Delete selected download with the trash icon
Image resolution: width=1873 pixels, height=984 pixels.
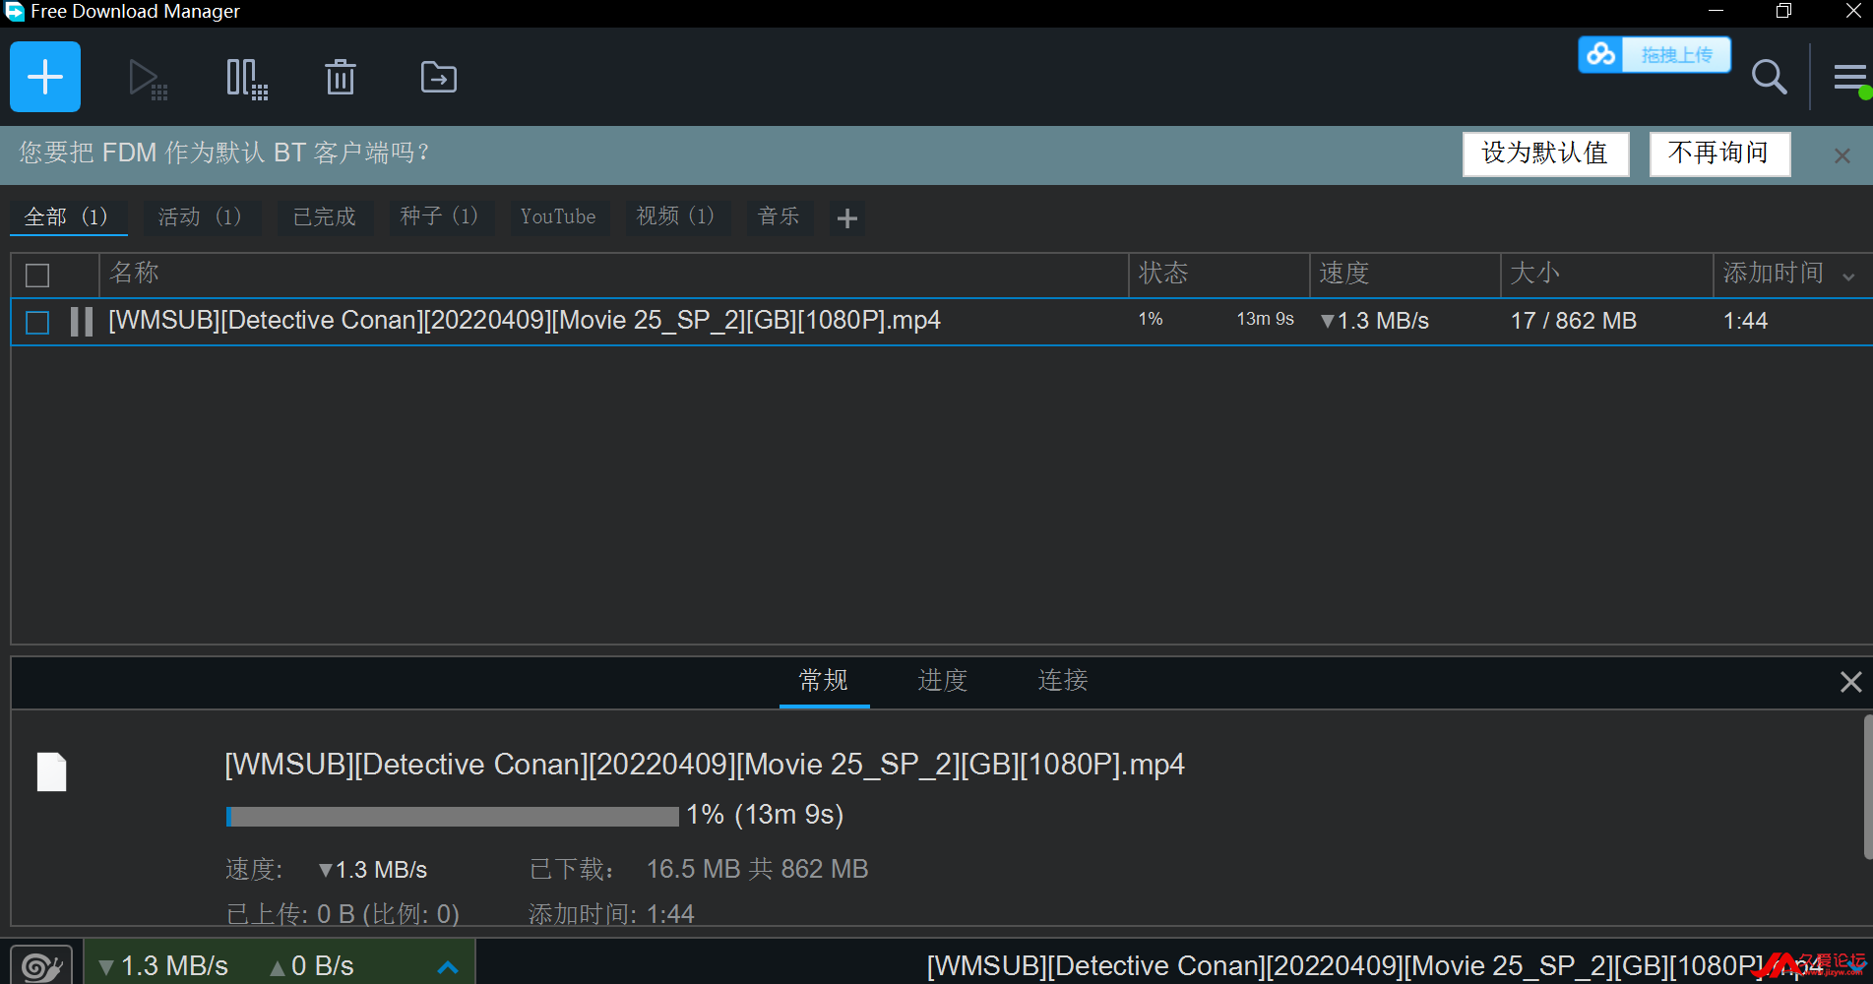click(x=341, y=77)
